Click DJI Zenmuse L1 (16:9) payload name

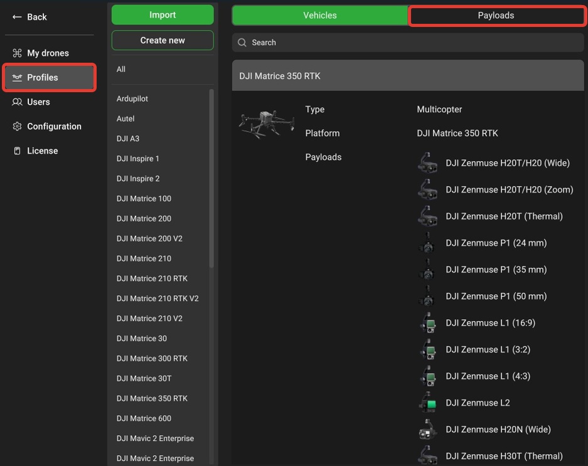click(x=490, y=323)
